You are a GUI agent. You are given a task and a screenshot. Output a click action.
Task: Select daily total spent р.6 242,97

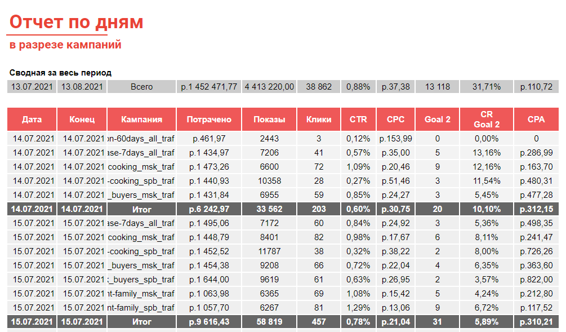tap(209, 209)
